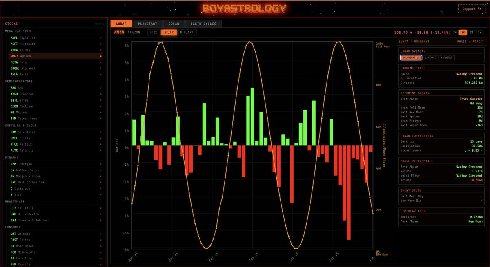Select LLY Eli Lilly stock

pos(56,208)
